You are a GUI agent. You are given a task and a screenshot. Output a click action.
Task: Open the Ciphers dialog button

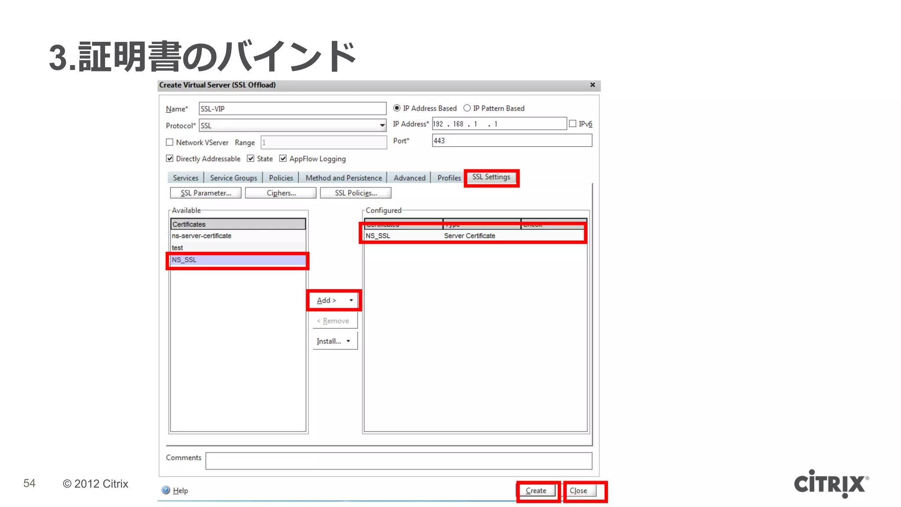[x=281, y=193]
